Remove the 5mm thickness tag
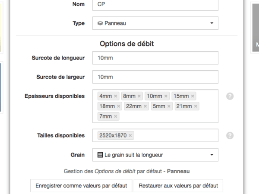259x194 pixels. tap(169, 106)
